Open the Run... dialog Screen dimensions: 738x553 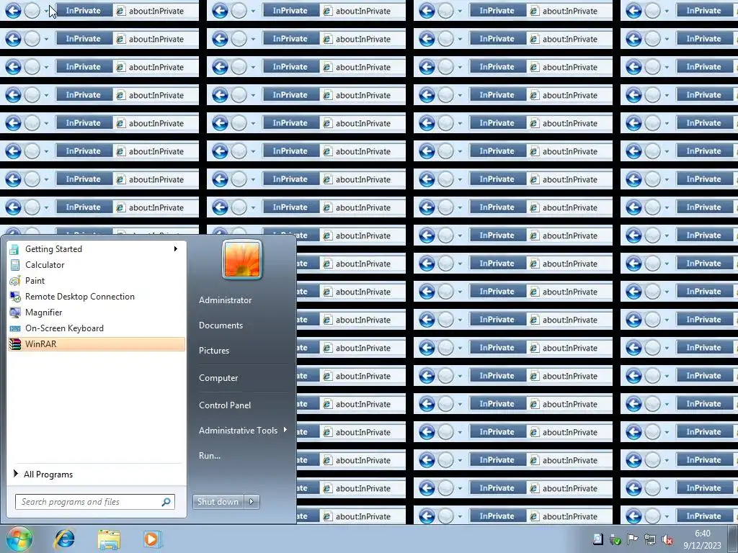click(210, 456)
